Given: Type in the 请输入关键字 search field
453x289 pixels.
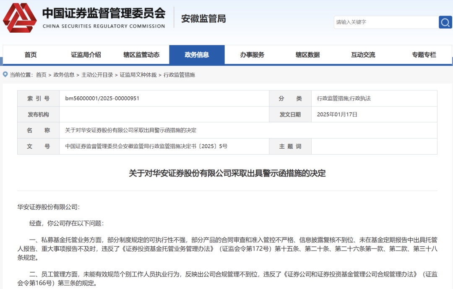Looking at the screenshot, I should pyautogui.click(x=385, y=22).
